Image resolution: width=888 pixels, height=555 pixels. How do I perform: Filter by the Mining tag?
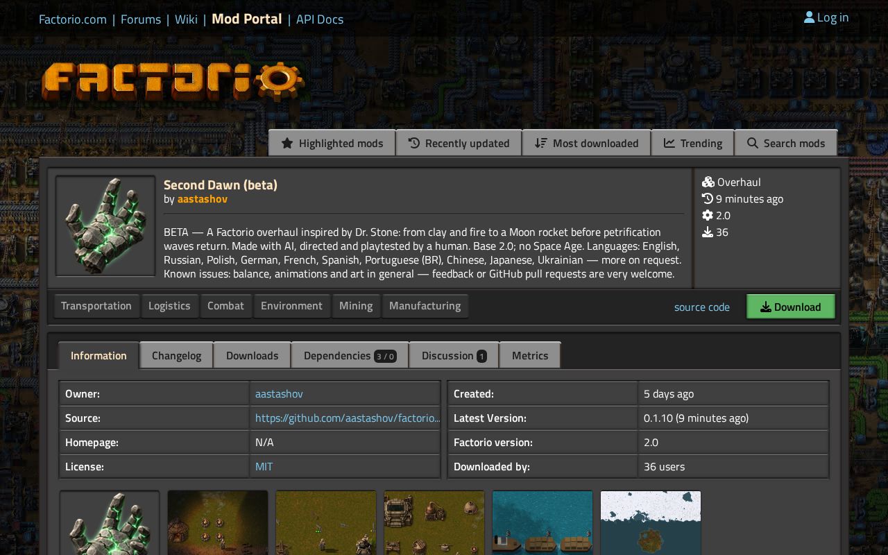click(356, 305)
